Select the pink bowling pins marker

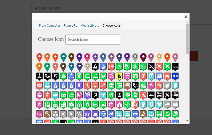coord(39,95)
